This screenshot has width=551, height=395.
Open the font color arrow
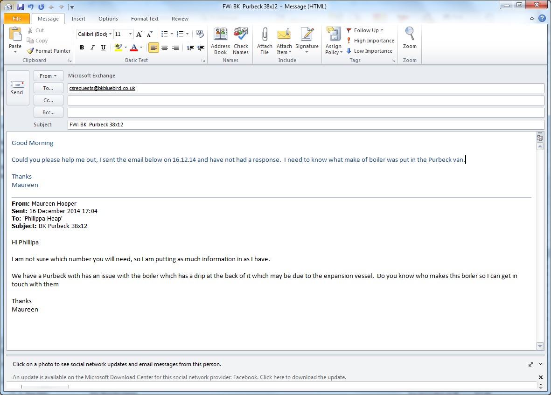(x=141, y=48)
